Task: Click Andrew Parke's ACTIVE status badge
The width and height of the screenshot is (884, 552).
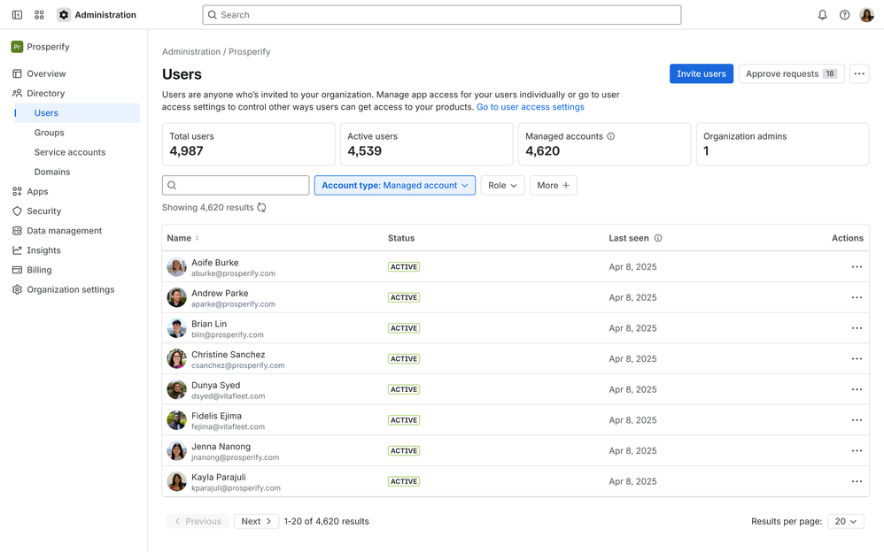Action: pos(404,297)
